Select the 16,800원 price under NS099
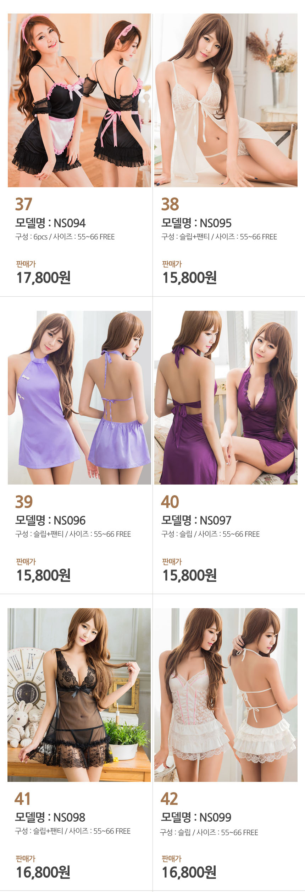 click(189, 872)
